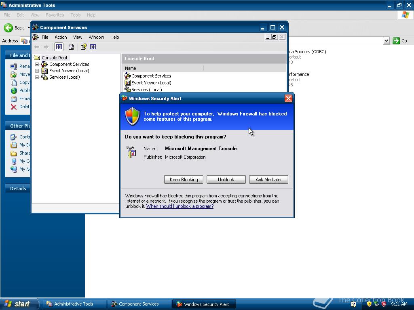Image resolution: width=414 pixels, height=310 pixels.
Task: Click Services (Local) icon in right pane
Action: (x=127, y=89)
